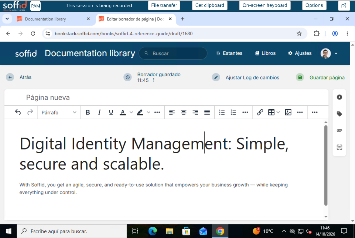
Task: Open the Párrafo block format dropdown
Action: pyautogui.click(x=59, y=112)
